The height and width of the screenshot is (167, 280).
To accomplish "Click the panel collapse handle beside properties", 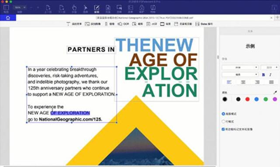I will [218, 57].
